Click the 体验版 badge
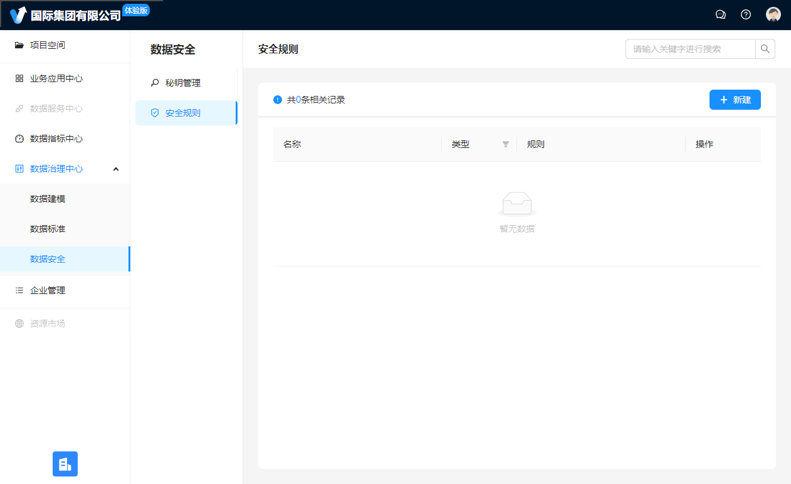Image resolution: width=791 pixels, height=484 pixels. click(136, 10)
